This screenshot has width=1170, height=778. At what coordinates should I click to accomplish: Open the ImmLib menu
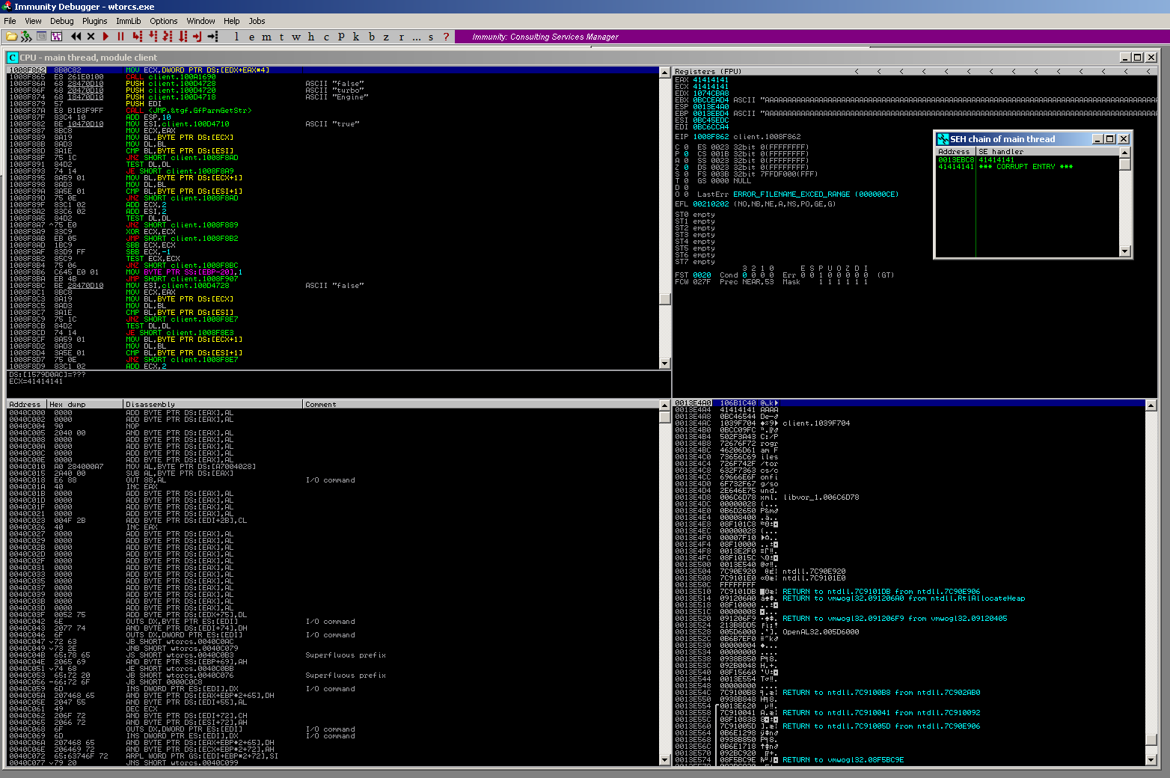tap(128, 21)
